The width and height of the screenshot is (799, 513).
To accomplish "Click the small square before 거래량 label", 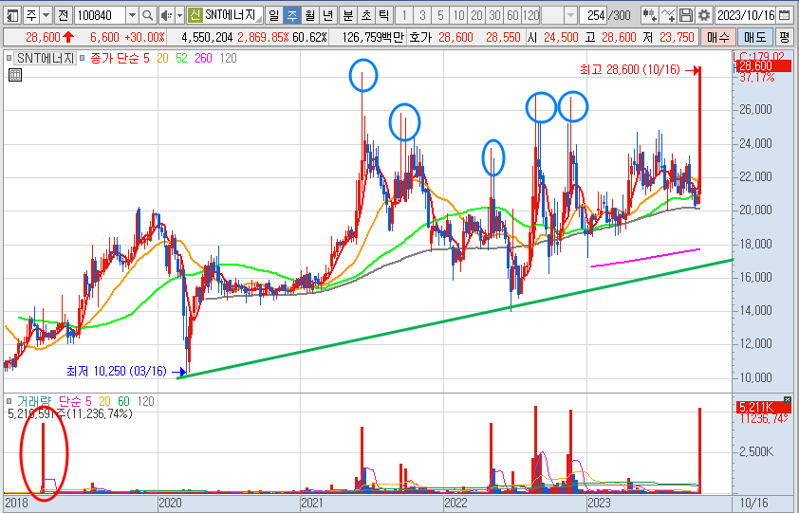I will 9,401.
